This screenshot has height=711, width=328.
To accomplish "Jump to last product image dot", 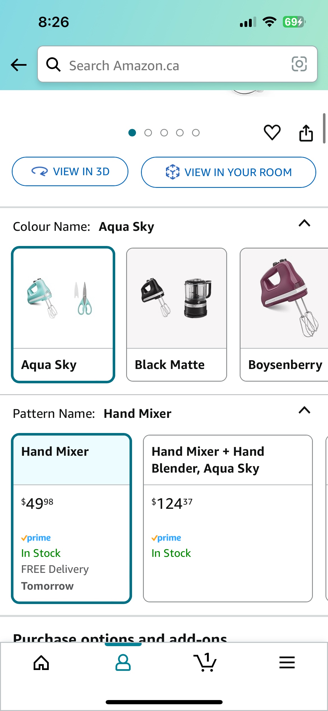I will pos(196,133).
